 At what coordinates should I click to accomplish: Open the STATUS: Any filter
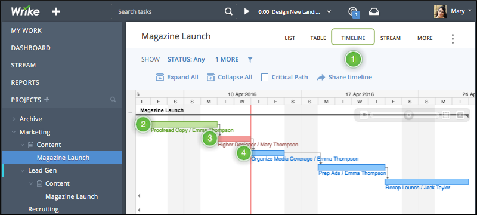(x=186, y=59)
